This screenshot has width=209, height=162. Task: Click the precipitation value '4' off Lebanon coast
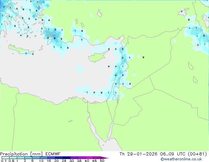(x=116, y=75)
